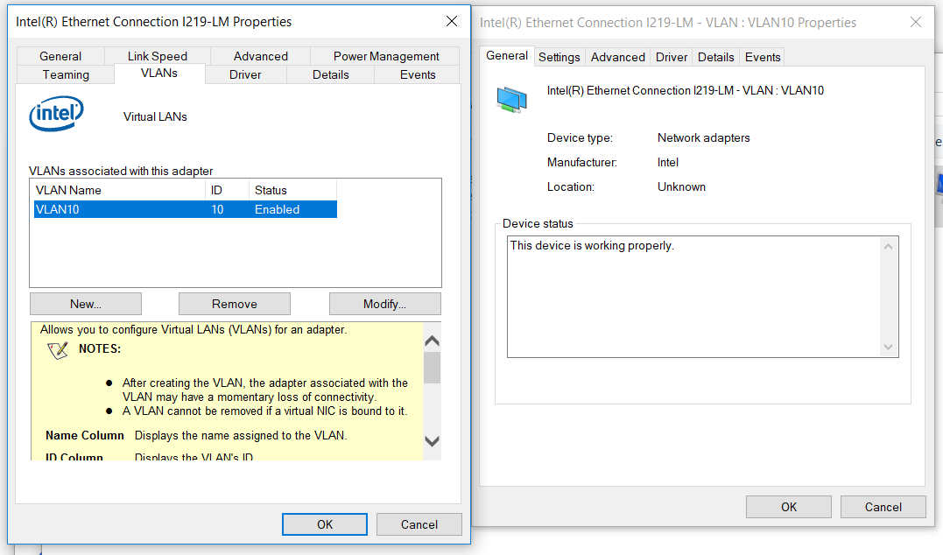Close the I219-LM Properties window
The width and height of the screenshot is (943, 555).
click(x=451, y=21)
